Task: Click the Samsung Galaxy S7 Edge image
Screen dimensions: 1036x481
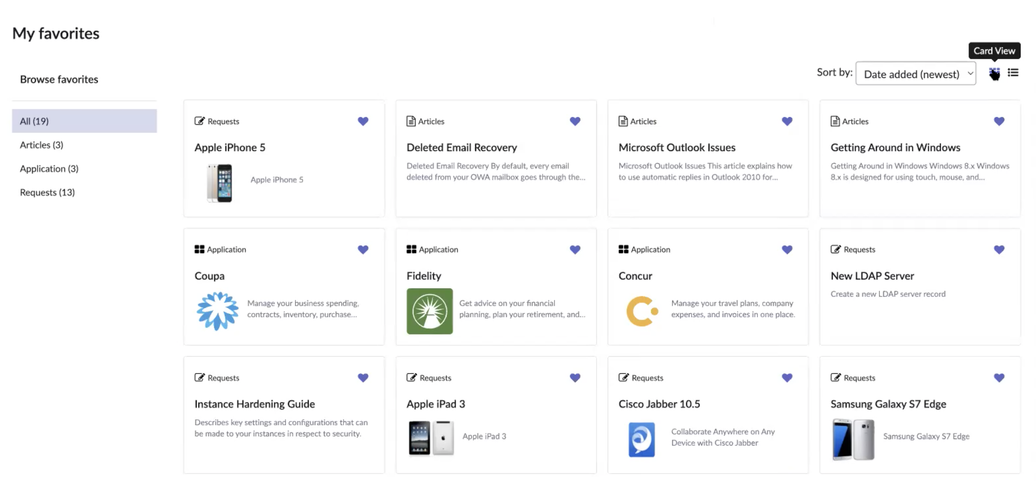Action: 853,439
